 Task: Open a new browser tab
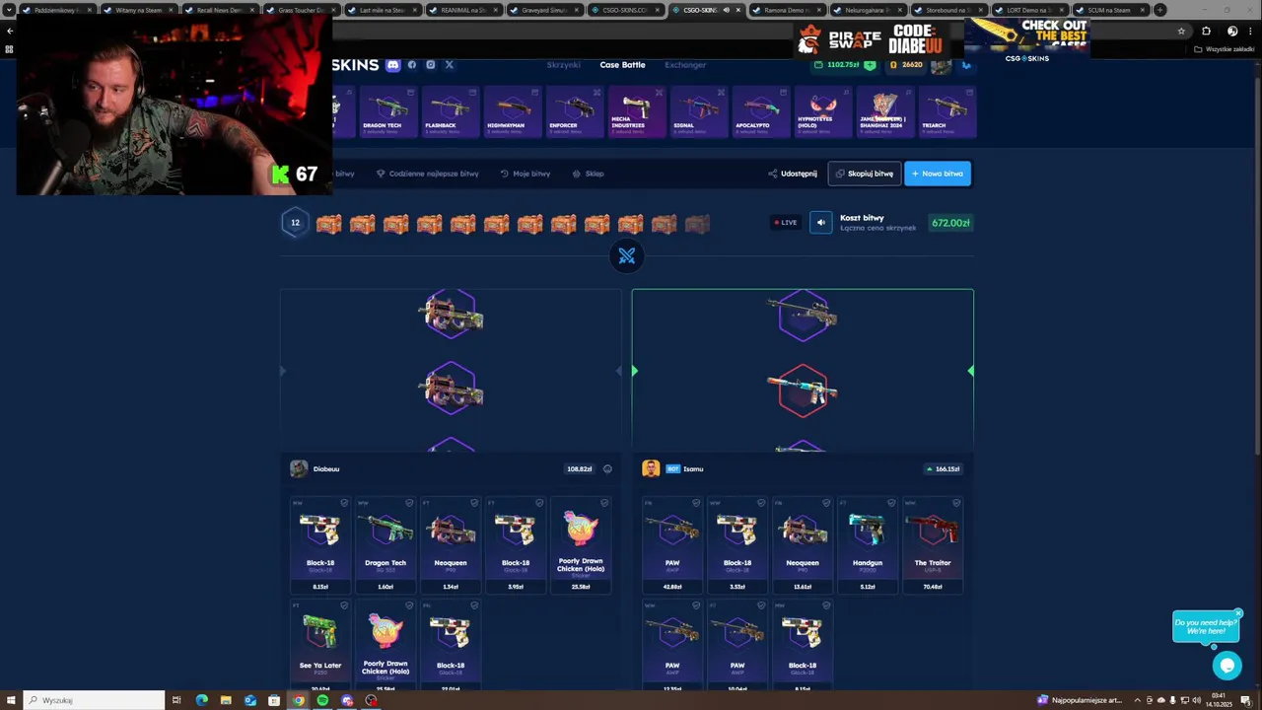pos(1160,10)
